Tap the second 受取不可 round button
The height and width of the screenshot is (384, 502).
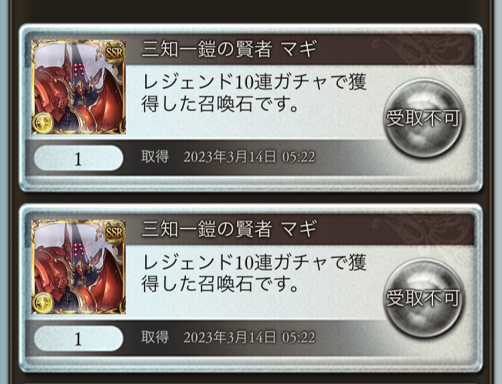click(x=423, y=298)
